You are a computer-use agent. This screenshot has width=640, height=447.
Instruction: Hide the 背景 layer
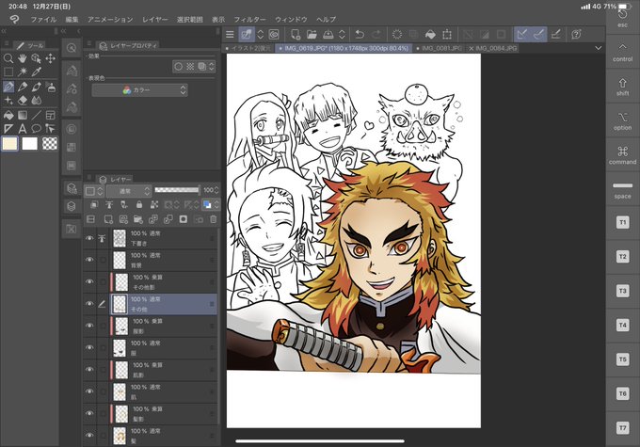pyautogui.click(x=89, y=260)
